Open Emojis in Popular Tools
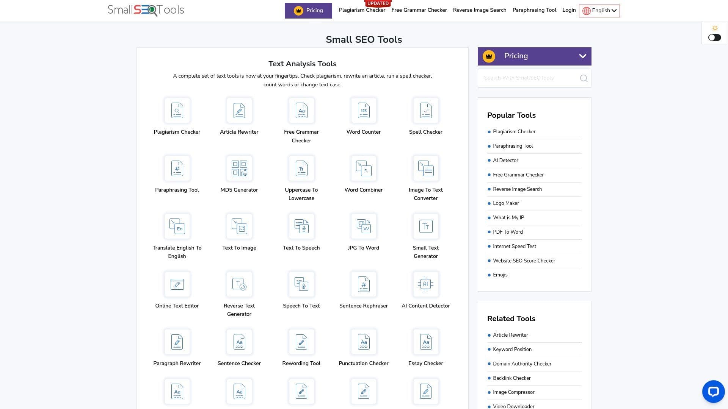 pos(500,275)
